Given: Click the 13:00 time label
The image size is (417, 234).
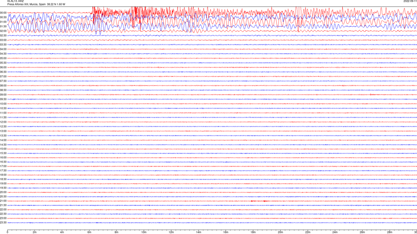Looking at the screenshot, I should (3, 131).
